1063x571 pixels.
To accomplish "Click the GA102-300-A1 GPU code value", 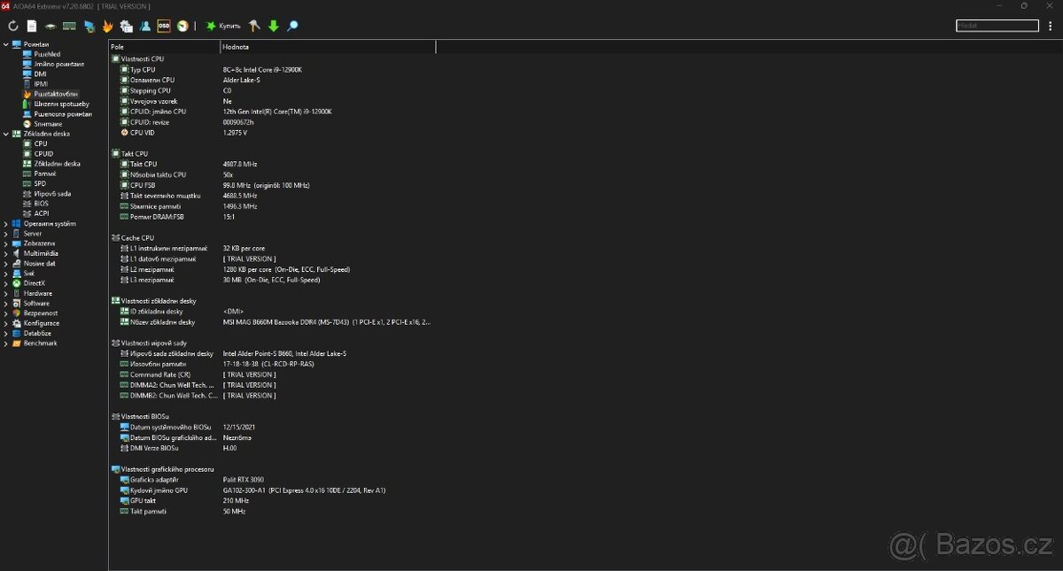I will coord(304,490).
